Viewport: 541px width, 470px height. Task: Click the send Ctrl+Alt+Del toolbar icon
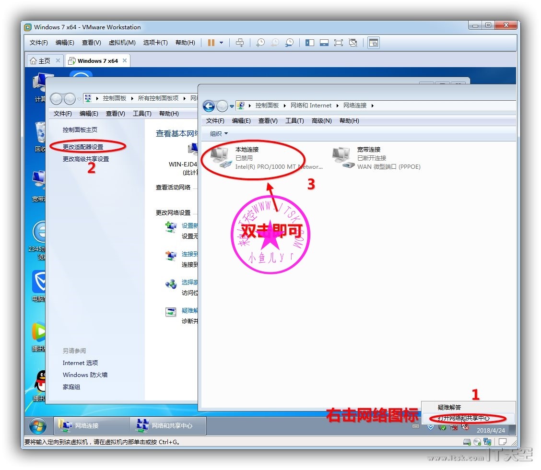tap(240, 43)
